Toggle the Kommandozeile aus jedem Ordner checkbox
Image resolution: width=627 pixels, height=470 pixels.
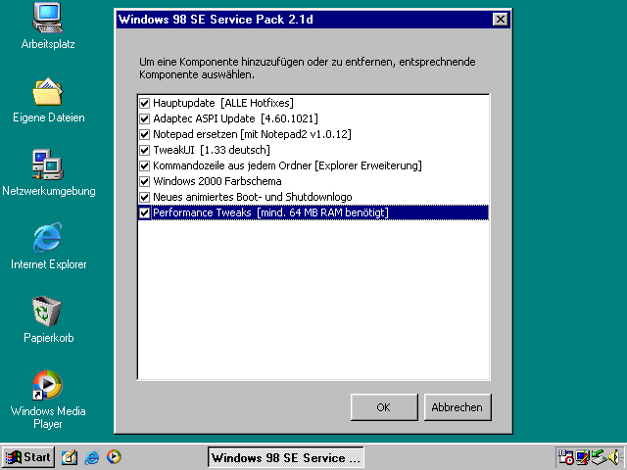[144, 165]
